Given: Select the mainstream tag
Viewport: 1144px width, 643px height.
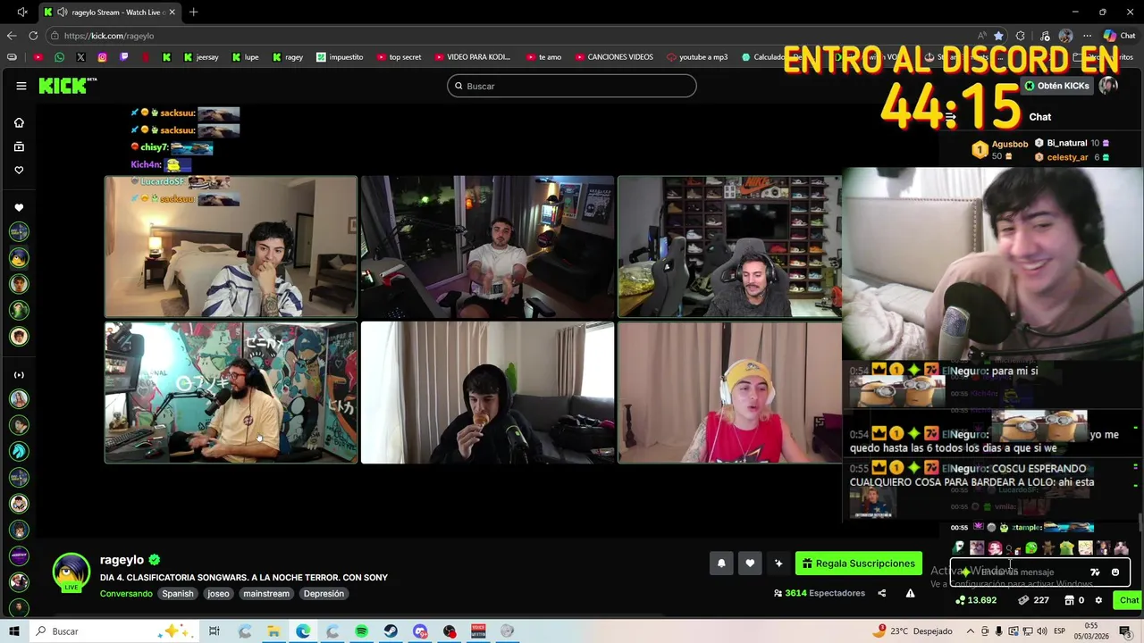Looking at the screenshot, I should point(266,594).
